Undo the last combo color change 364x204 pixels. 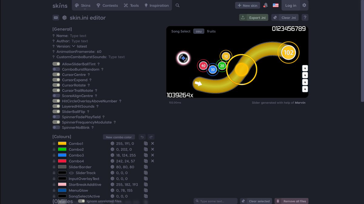tap(142, 137)
